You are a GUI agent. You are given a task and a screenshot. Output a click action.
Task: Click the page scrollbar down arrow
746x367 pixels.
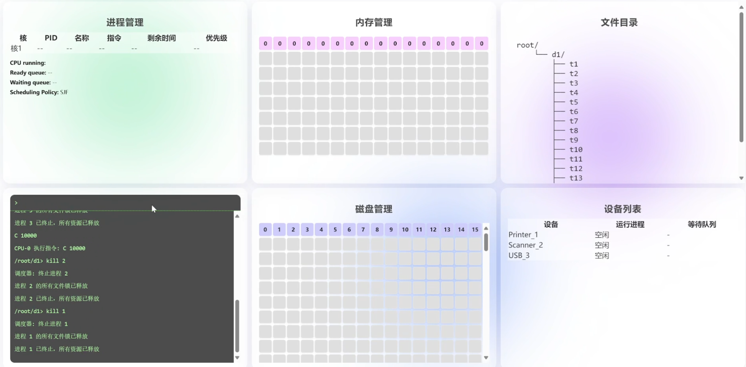point(741,178)
